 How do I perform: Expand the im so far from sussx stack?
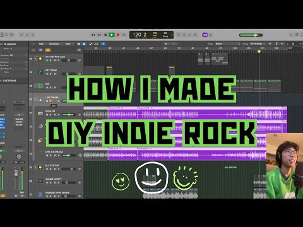pos(35,59)
